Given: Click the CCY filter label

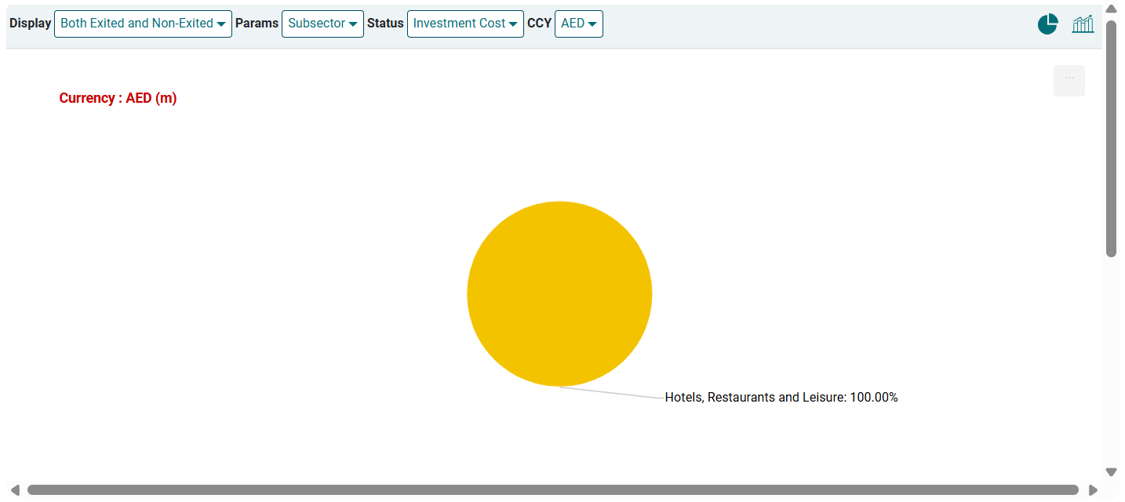Looking at the screenshot, I should point(539,24).
